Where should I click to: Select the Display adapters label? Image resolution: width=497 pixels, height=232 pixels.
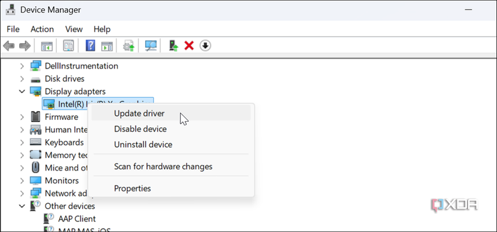point(75,92)
